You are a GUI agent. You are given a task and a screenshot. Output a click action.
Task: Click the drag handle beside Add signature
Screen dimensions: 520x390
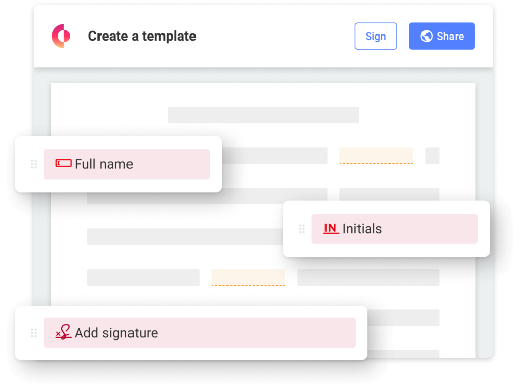point(34,333)
